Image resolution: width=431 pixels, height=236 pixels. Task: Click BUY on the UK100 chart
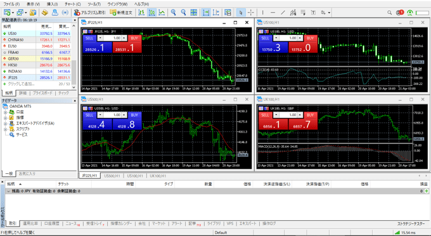coord(311,115)
